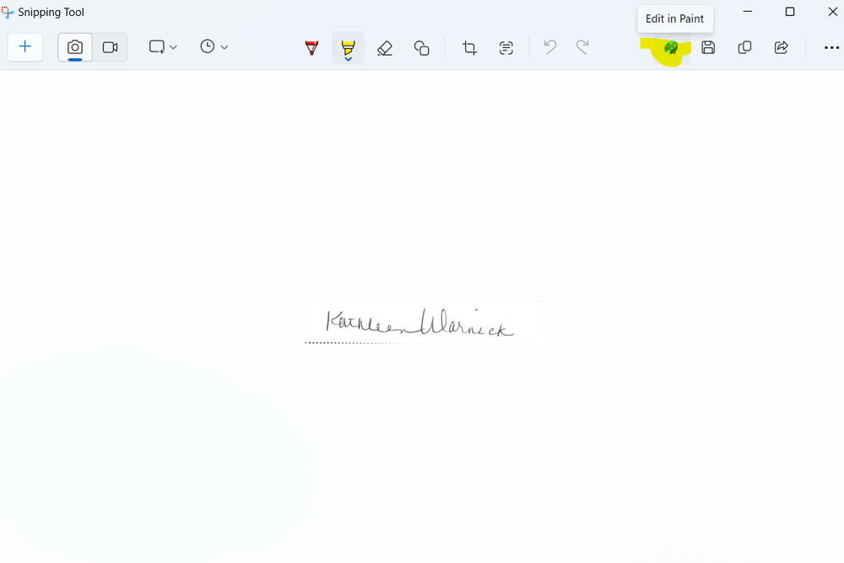Switch to Snip screenshot camera mode
844x563 pixels.
(x=75, y=47)
